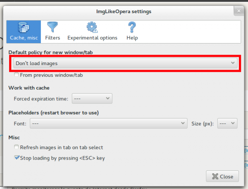Open the Cache, misc tab database icon

tap(24, 27)
